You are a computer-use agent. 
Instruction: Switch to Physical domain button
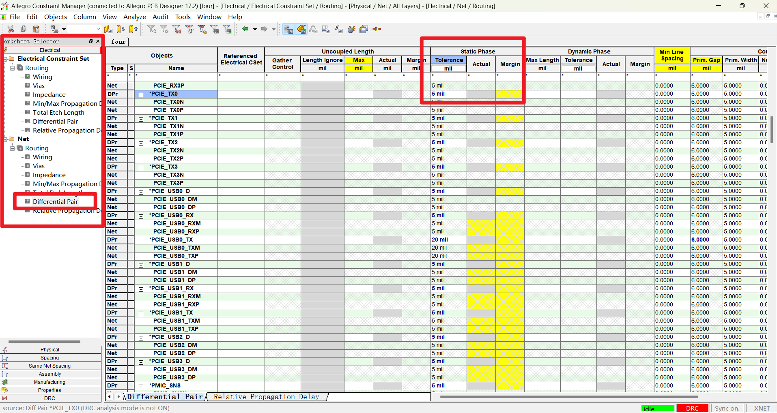pyautogui.click(x=50, y=349)
